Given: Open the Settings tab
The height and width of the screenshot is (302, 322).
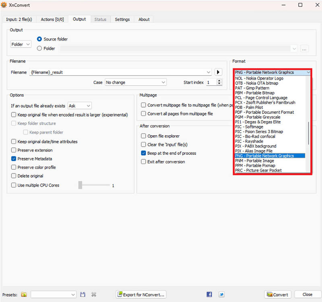Looking at the screenshot, I should point(122,19).
